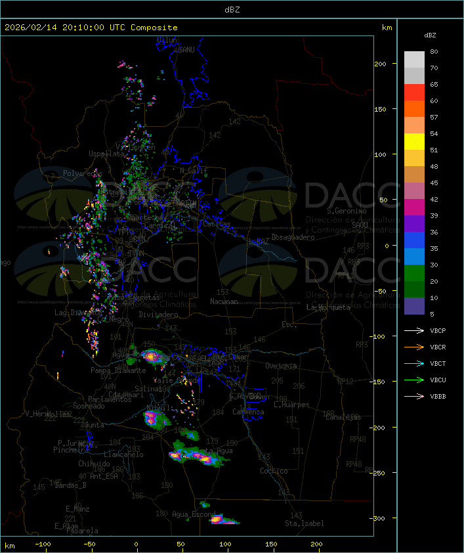The height and width of the screenshot is (553, 464).
Task: Select the red 60-65 dBZ color band
Action: [414, 93]
